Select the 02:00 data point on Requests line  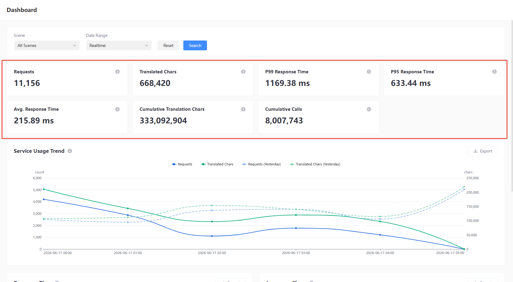tap(212, 236)
